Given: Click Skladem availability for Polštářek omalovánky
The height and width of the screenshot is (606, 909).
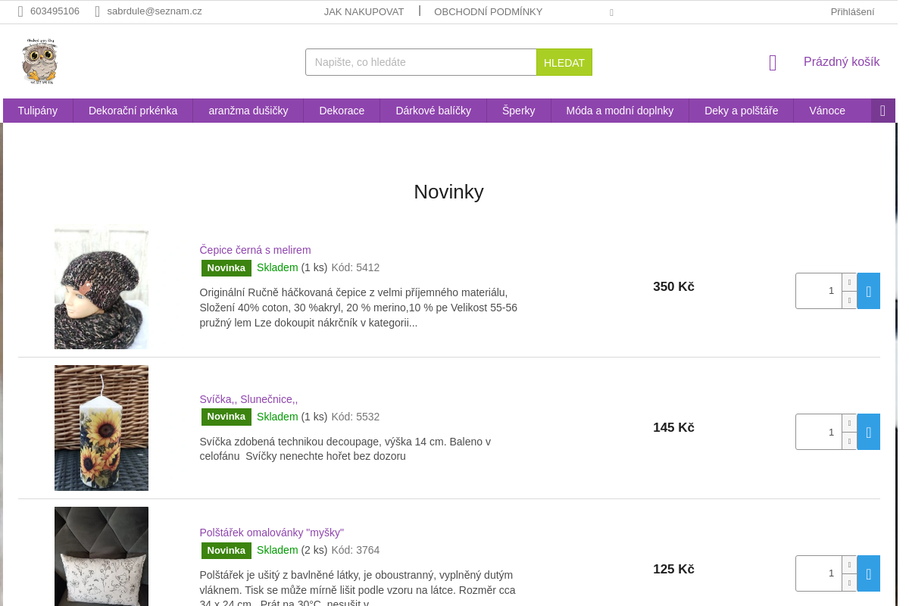Looking at the screenshot, I should tap(277, 550).
